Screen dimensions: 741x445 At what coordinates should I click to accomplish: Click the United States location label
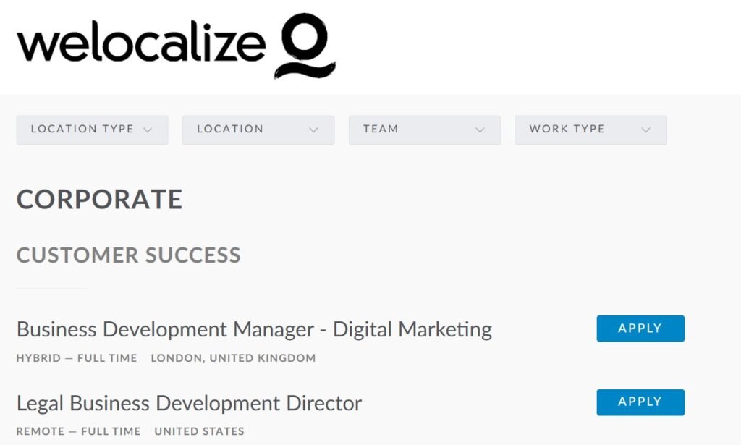tap(200, 431)
